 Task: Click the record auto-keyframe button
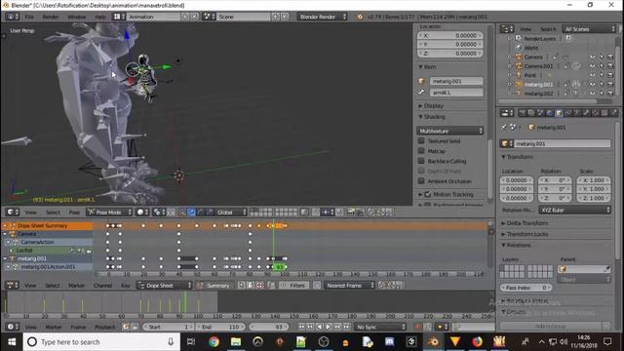417,328
